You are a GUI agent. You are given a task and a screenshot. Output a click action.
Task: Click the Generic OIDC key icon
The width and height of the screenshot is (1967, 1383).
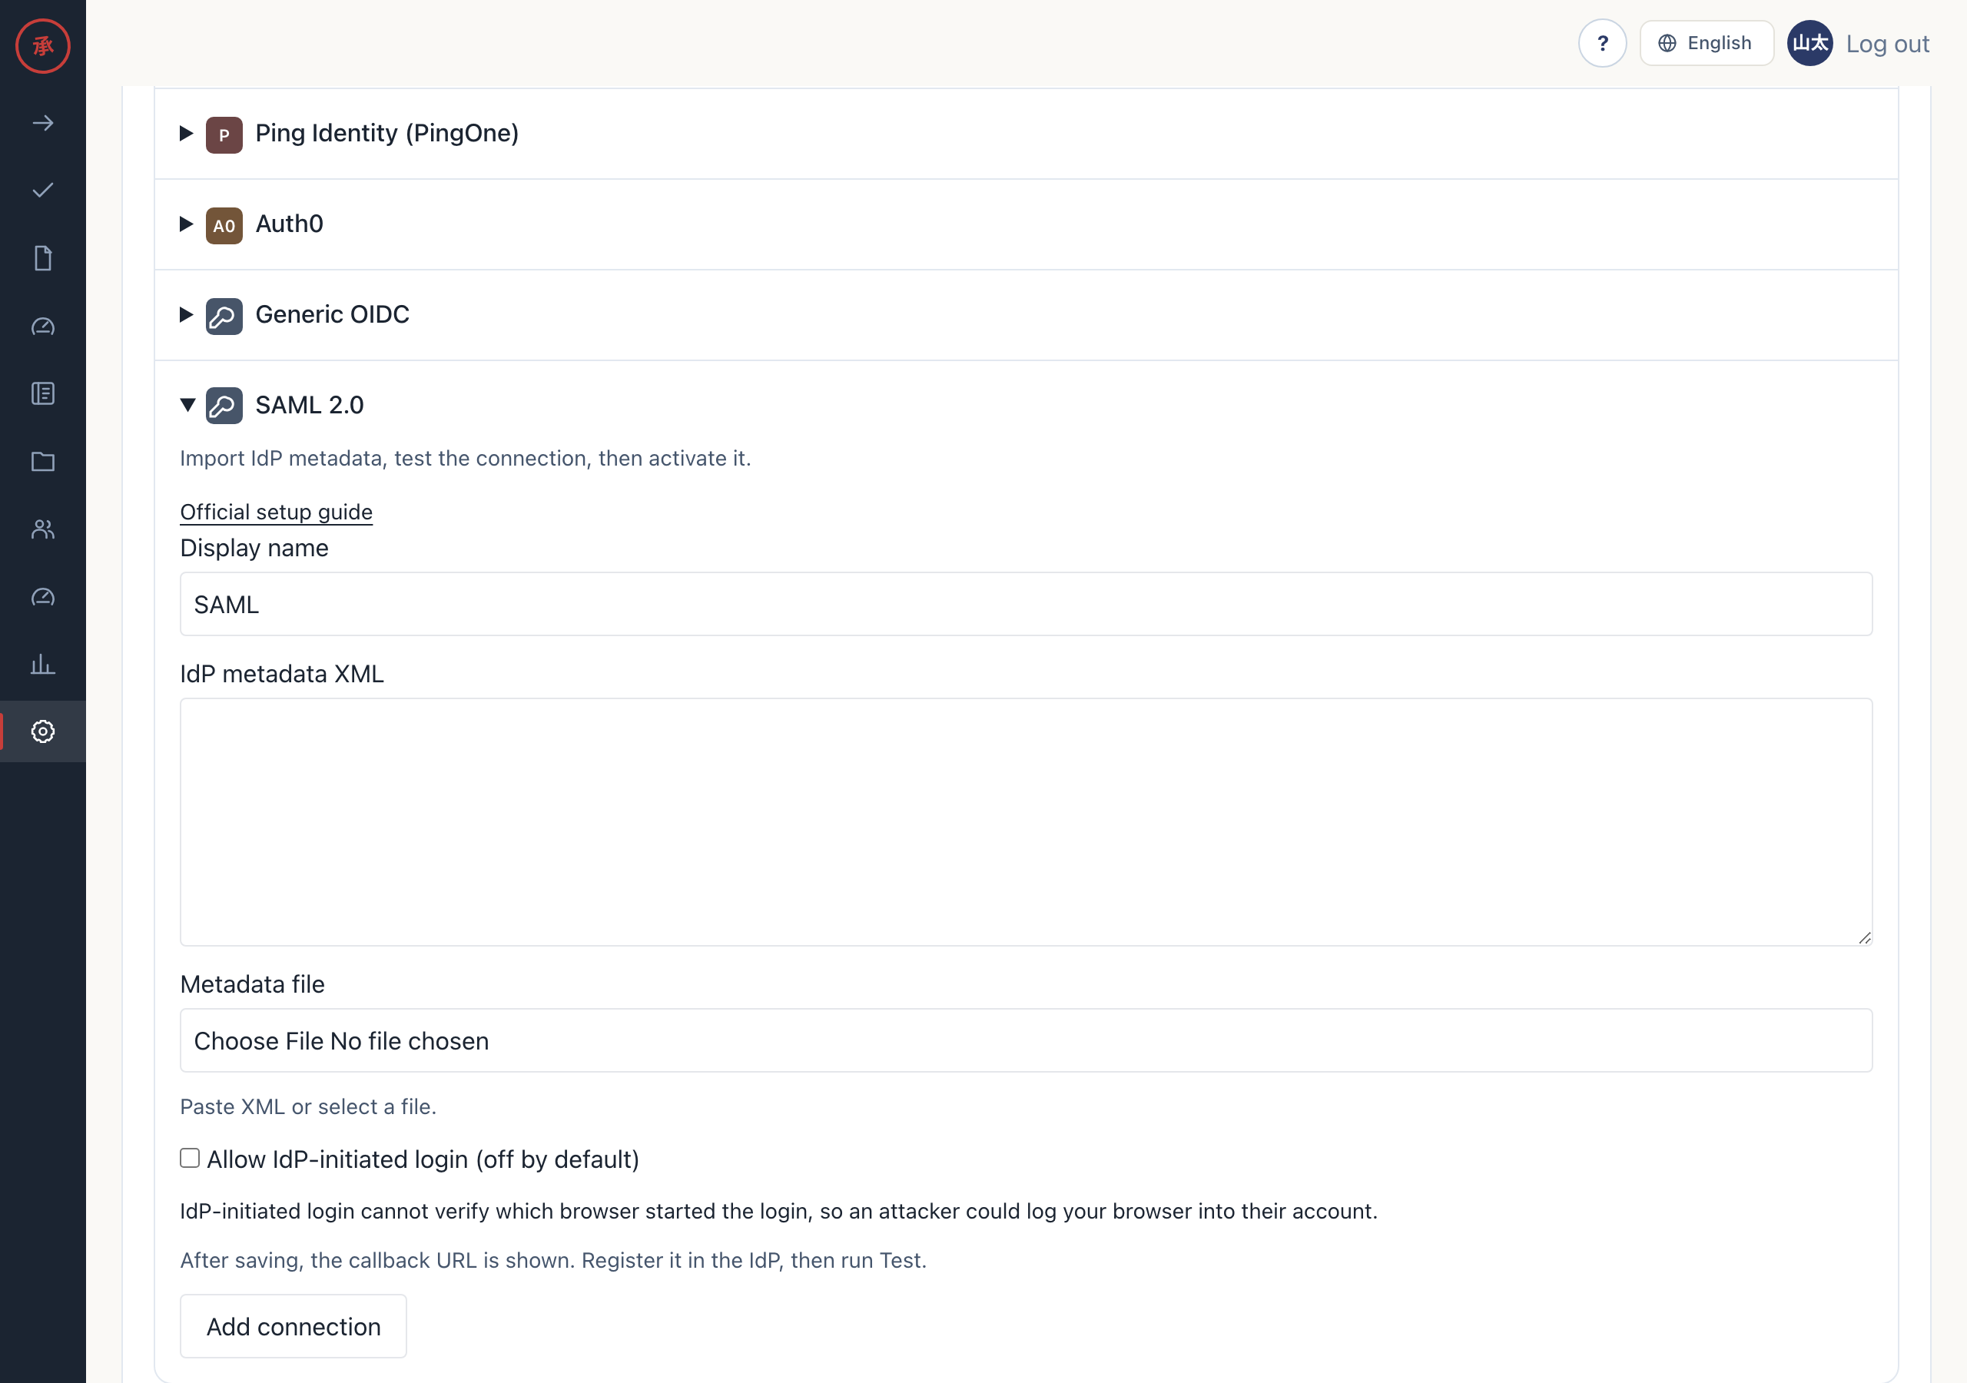[x=224, y=317]
